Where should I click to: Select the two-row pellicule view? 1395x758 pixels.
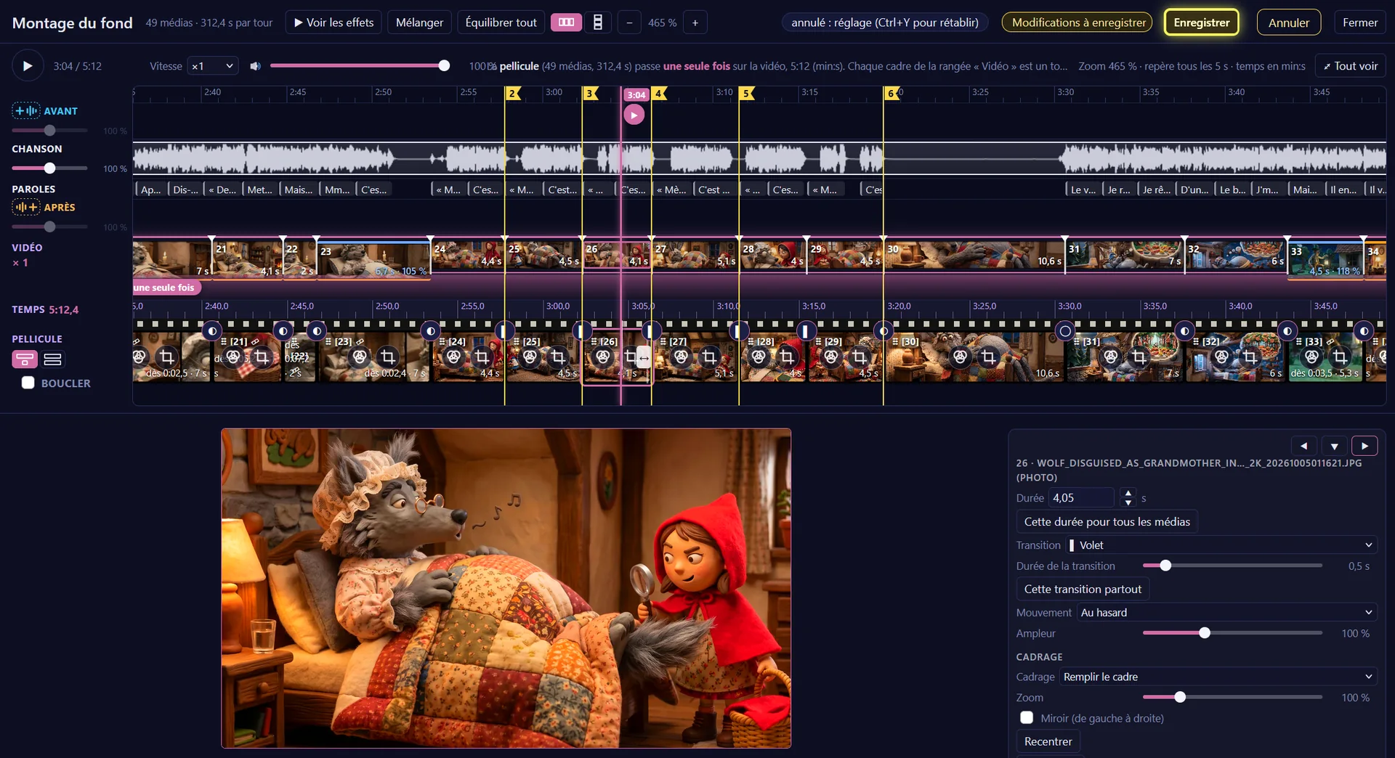(52, 359)
